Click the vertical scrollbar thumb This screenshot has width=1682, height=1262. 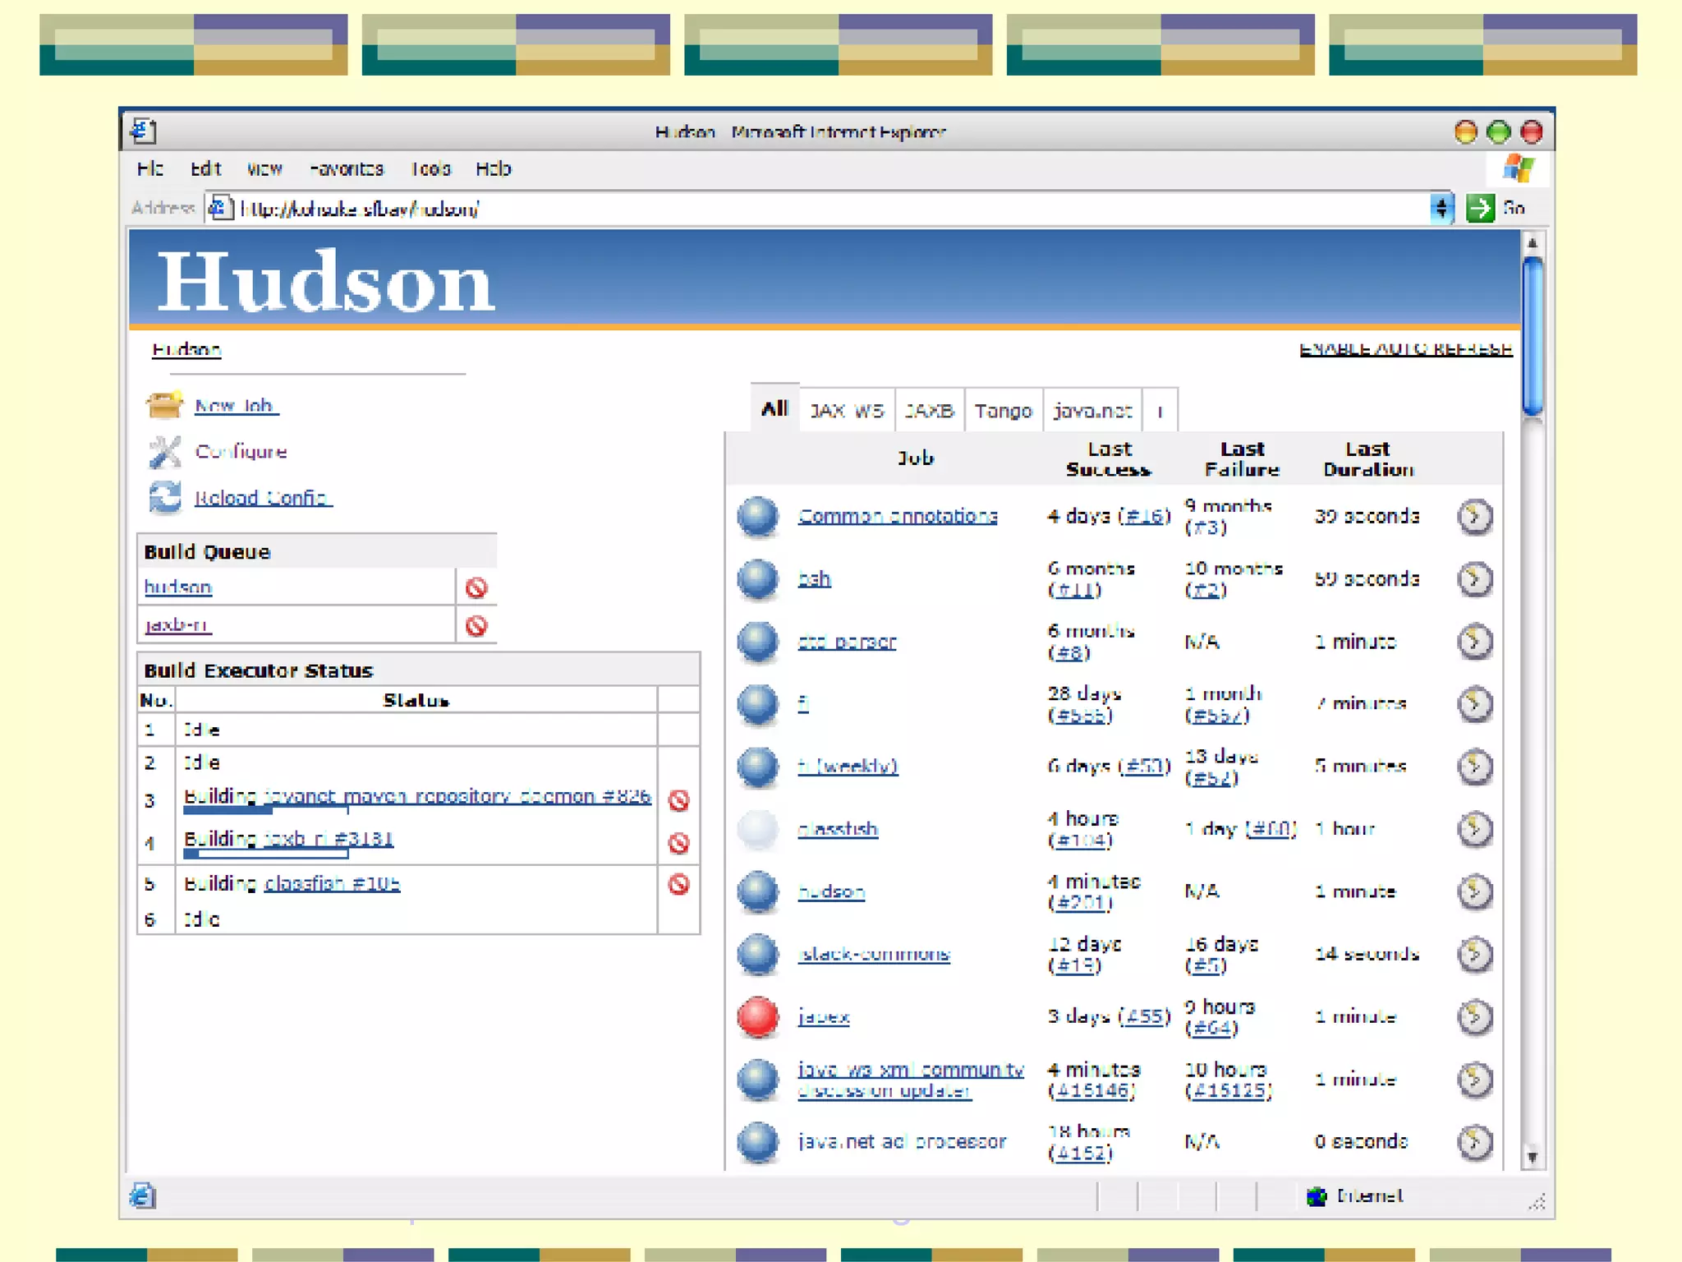point(1532,337)
